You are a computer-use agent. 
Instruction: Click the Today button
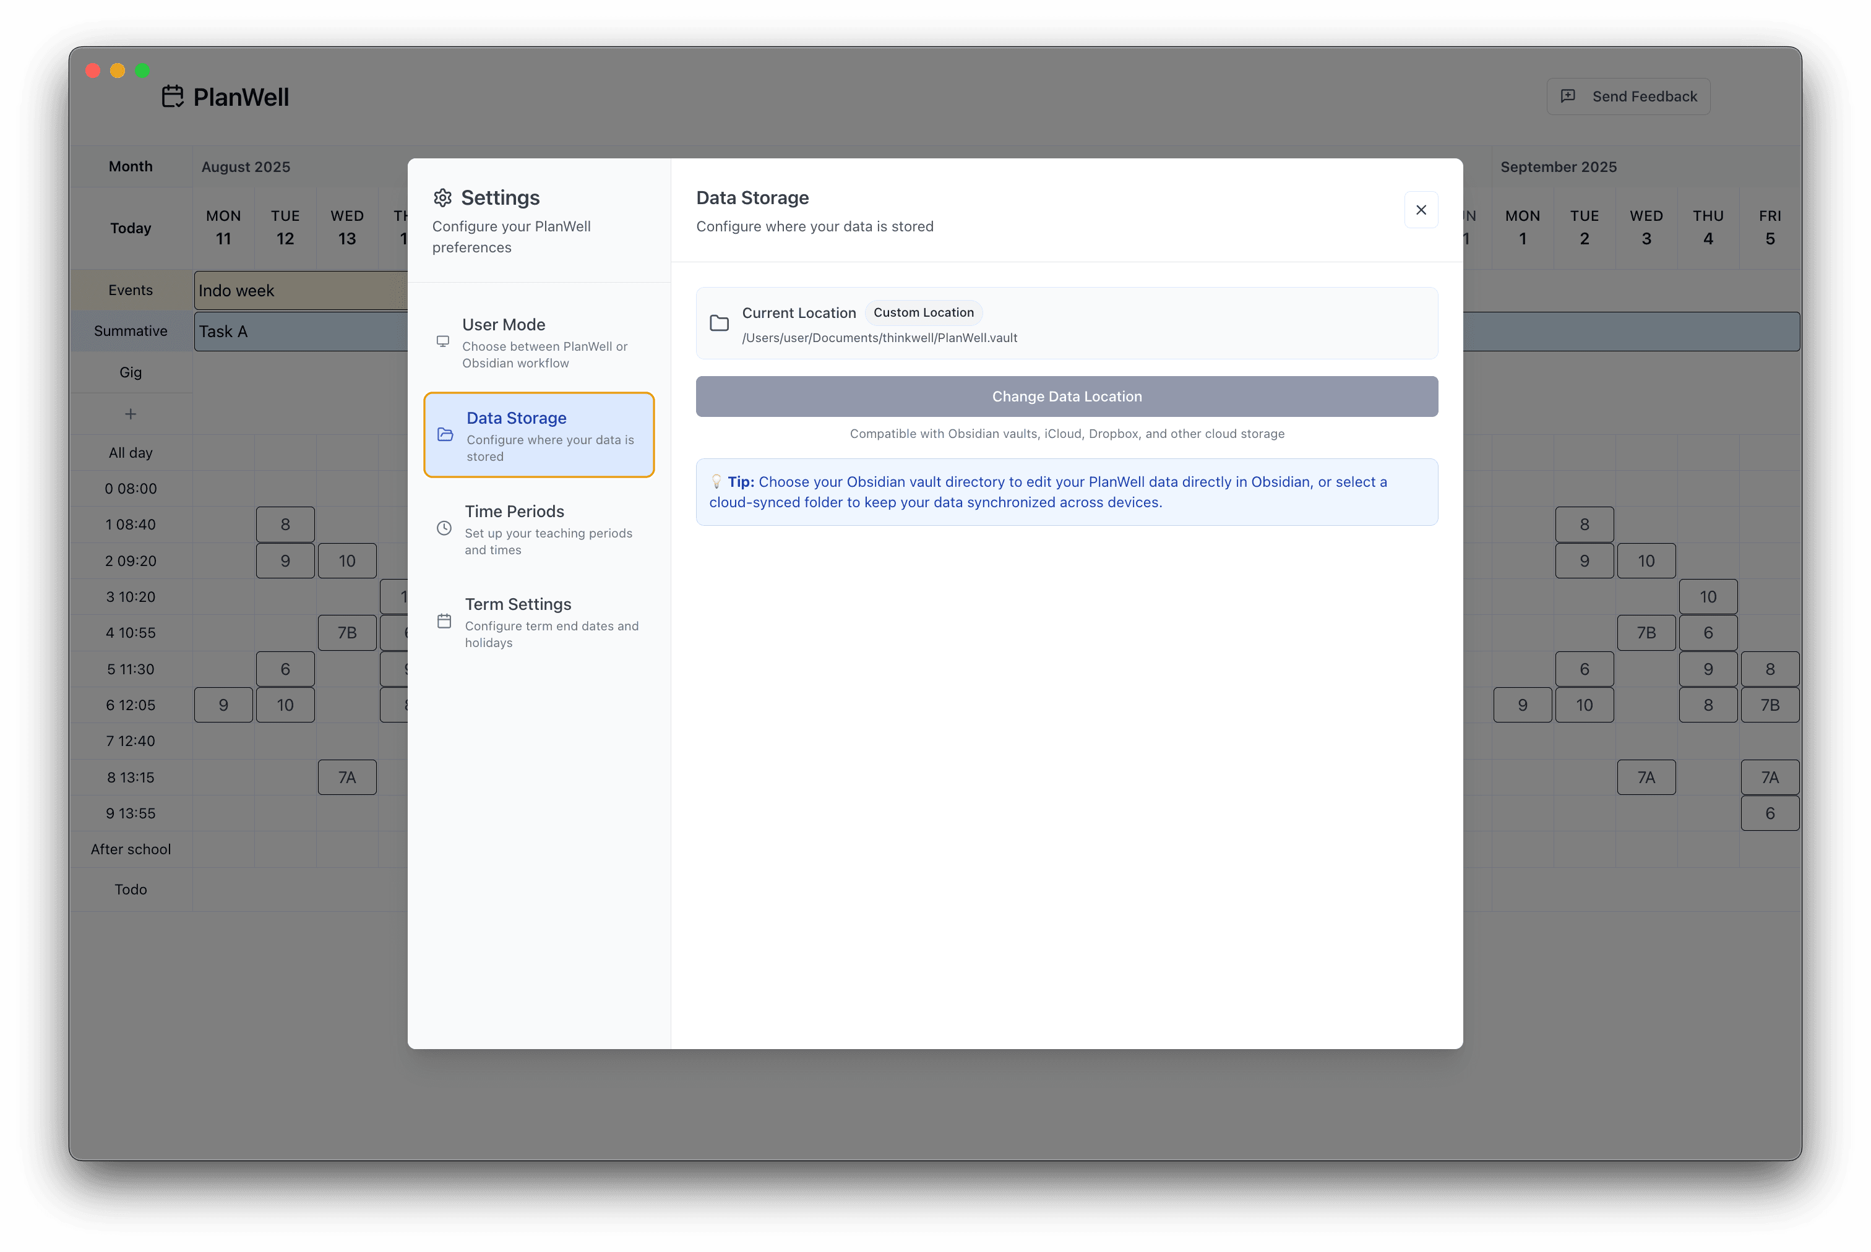point(130,228)
